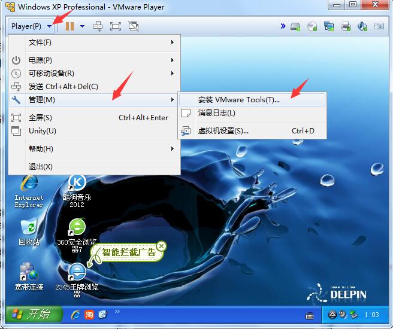The image size is (393, 329).
Task: Select 发送 Ctrl+Alt+Del(C) menu entry
Action: tap(94, 87)
